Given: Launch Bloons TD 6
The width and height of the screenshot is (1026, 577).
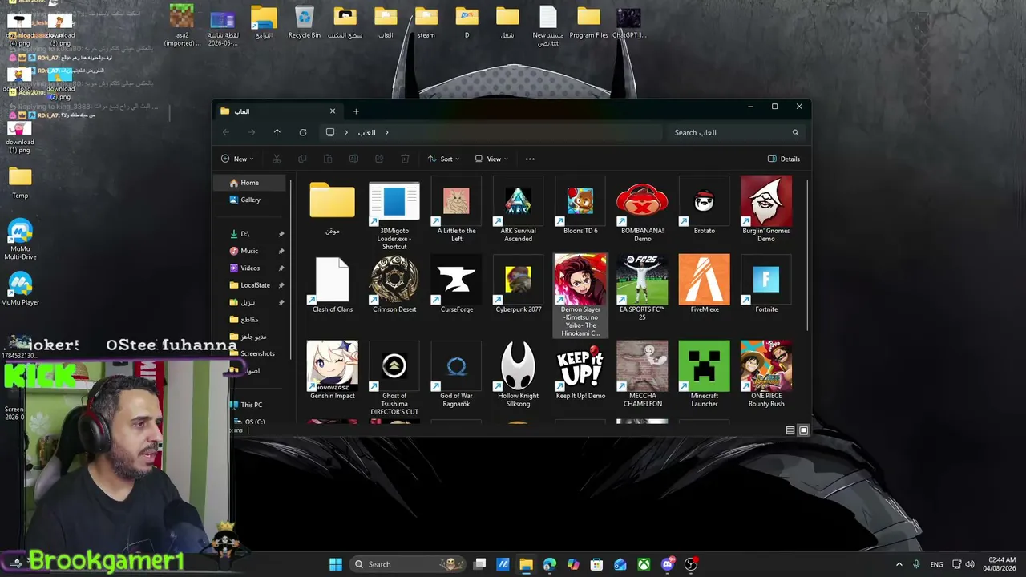Looking at the screenshot, I should click(x=580, y=206).
